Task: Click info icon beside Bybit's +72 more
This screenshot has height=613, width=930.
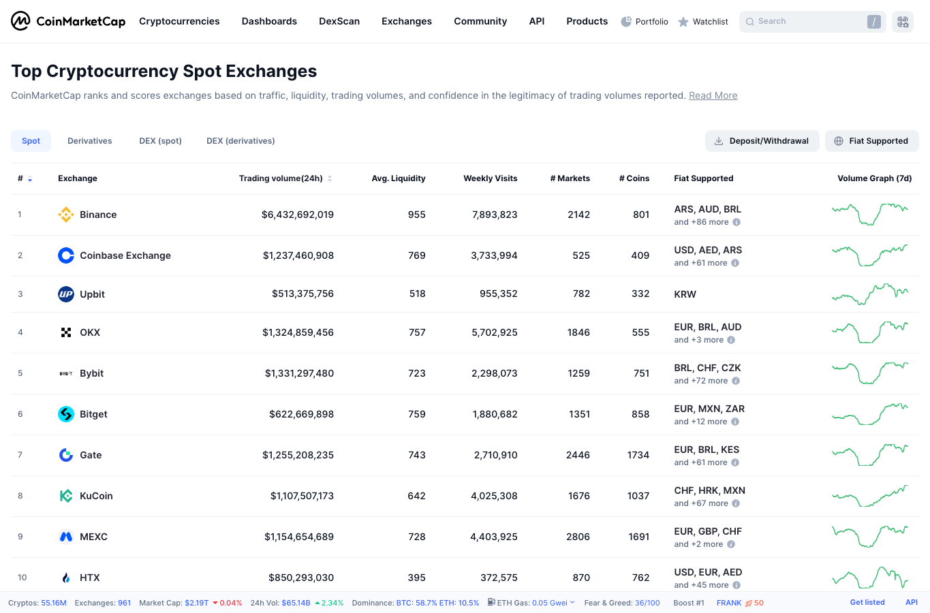Action: click(736, 381)
